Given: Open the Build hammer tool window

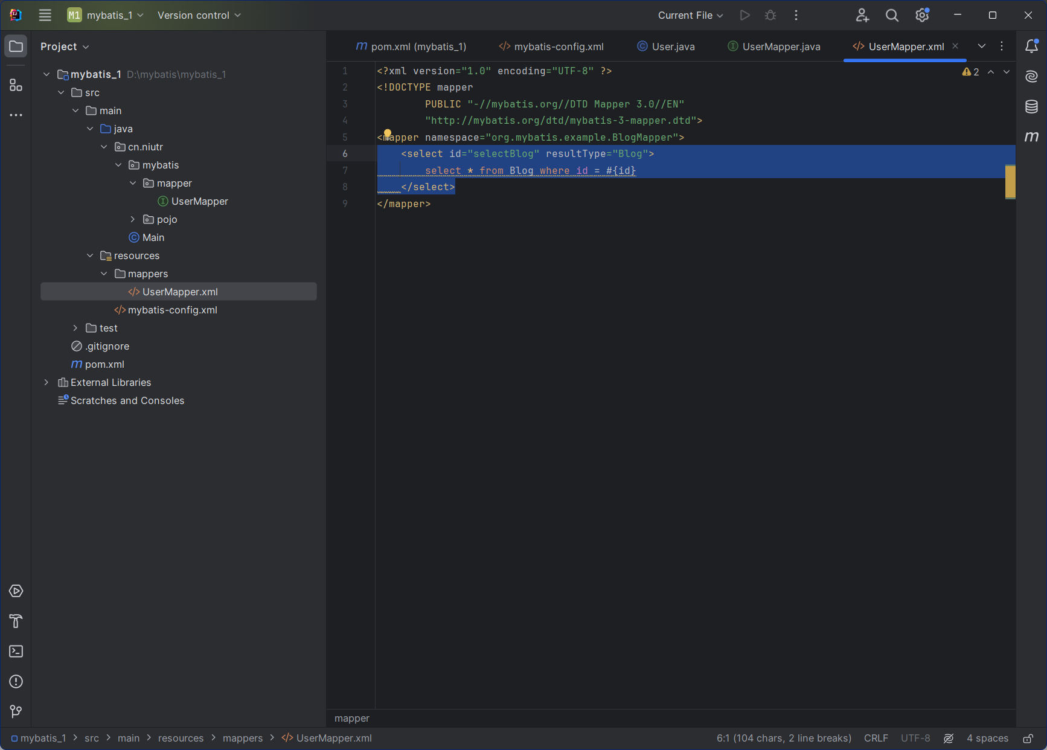Looking at the screenshot, I should pyautogui.click(x=16, y=621).
